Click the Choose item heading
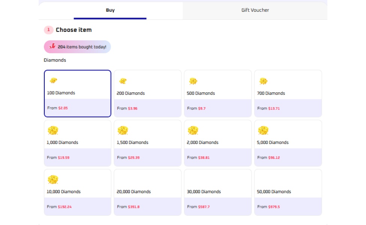Viewport: 366px width, 225px height. [x=74, y=30]
